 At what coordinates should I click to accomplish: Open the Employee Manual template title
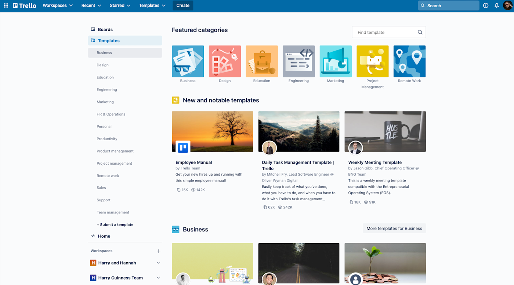(x=194, y=162)
